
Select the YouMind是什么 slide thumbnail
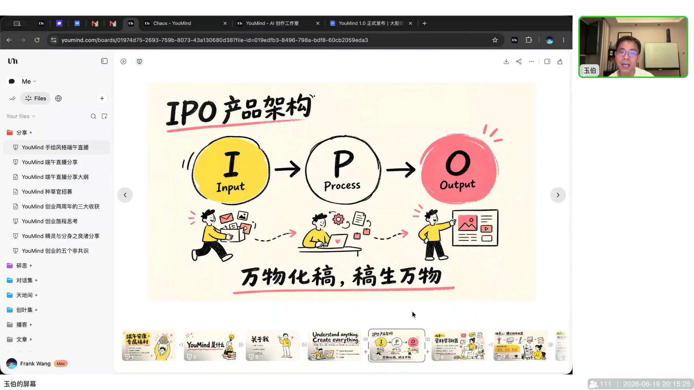[x=211, y=345]
